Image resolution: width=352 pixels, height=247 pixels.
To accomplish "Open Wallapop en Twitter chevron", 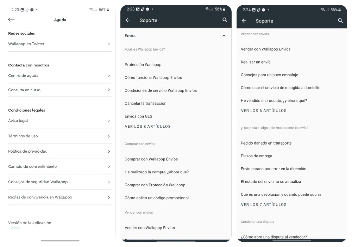I will (x=109, y=44).
